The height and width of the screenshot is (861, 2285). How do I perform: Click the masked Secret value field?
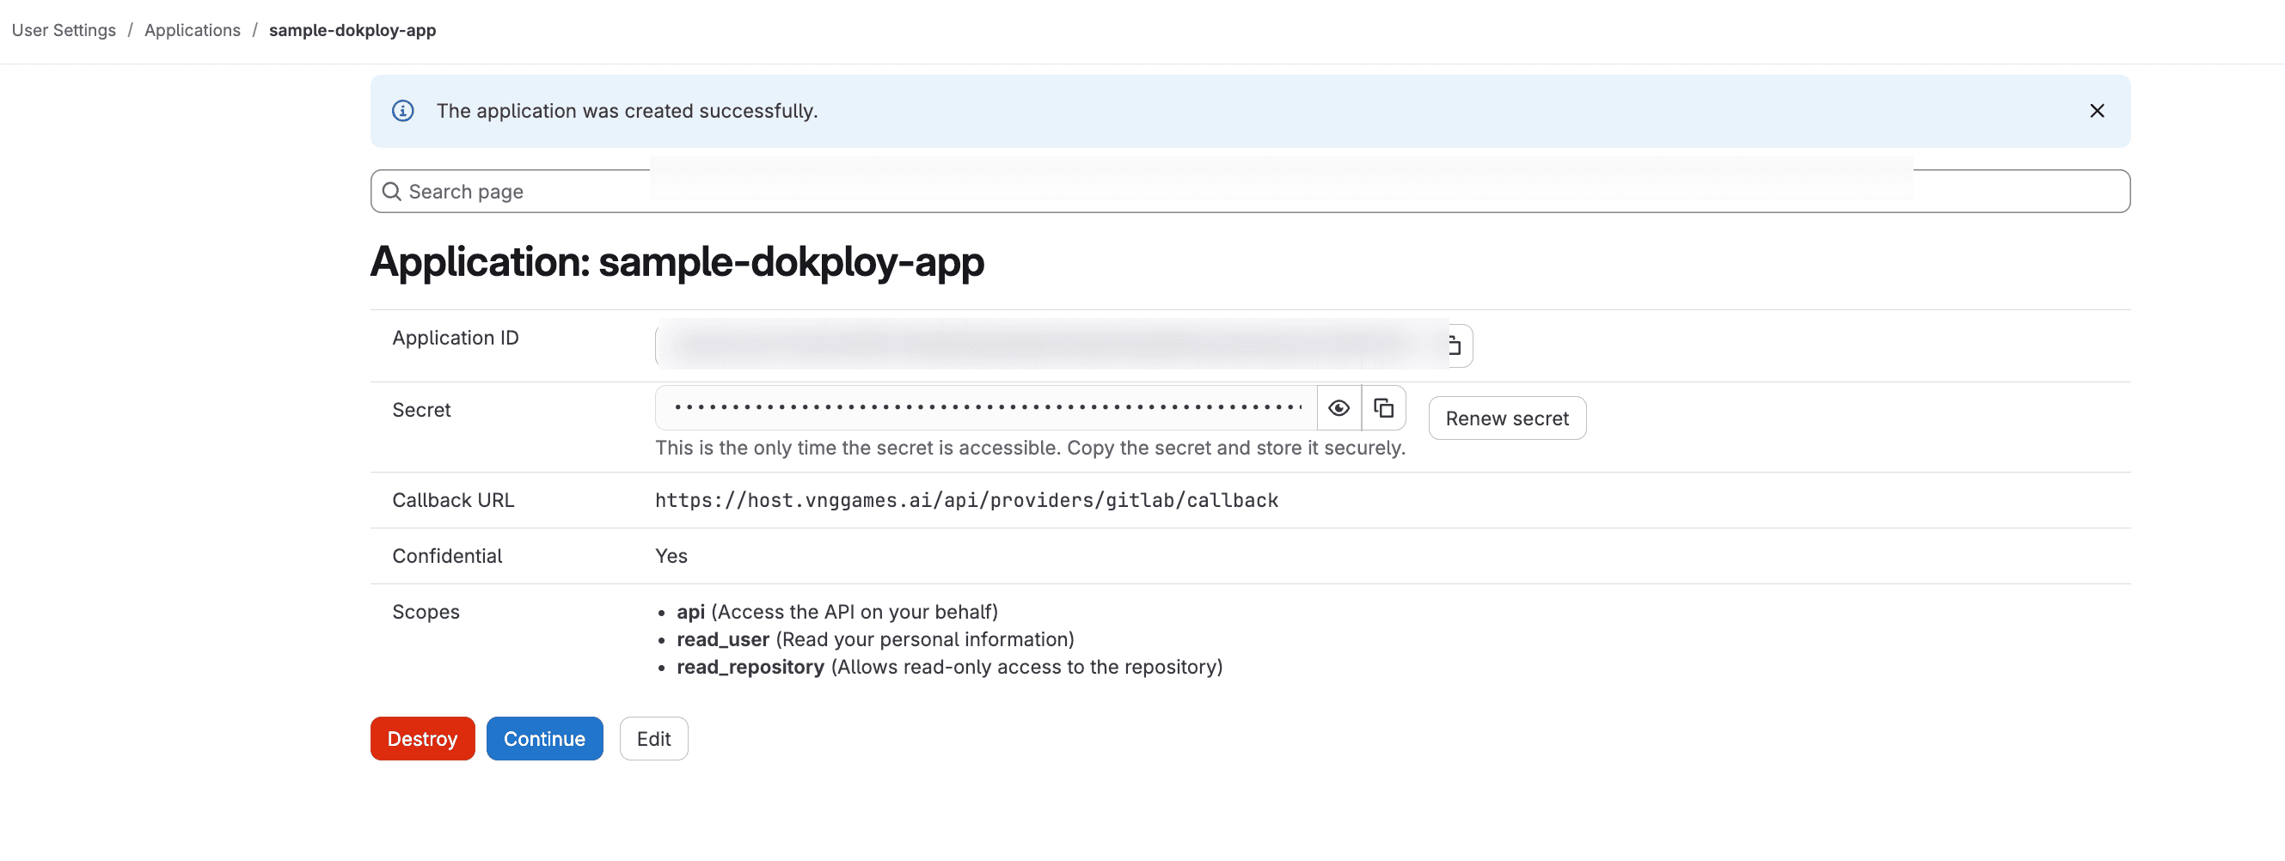[984, 408]
